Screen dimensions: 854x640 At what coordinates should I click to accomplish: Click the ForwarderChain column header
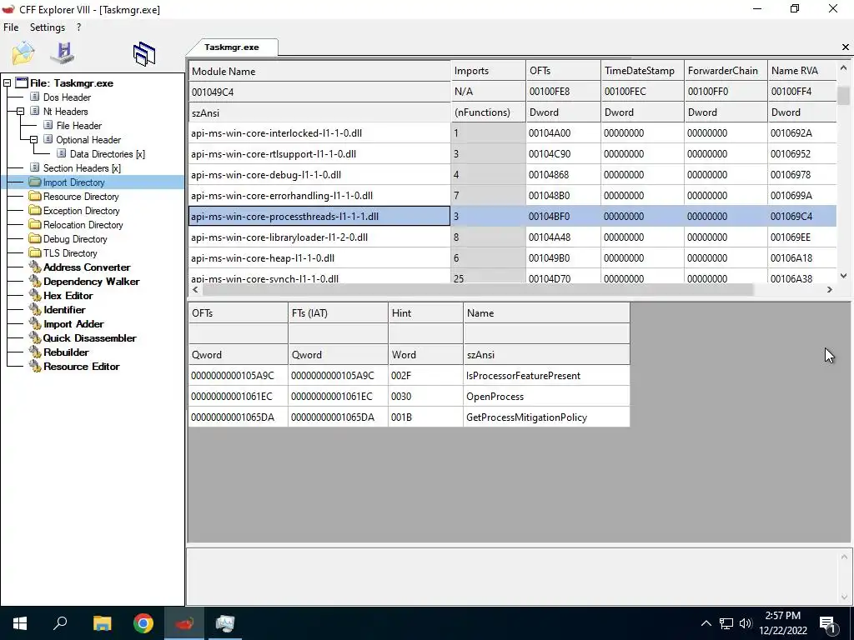(726, 72)
